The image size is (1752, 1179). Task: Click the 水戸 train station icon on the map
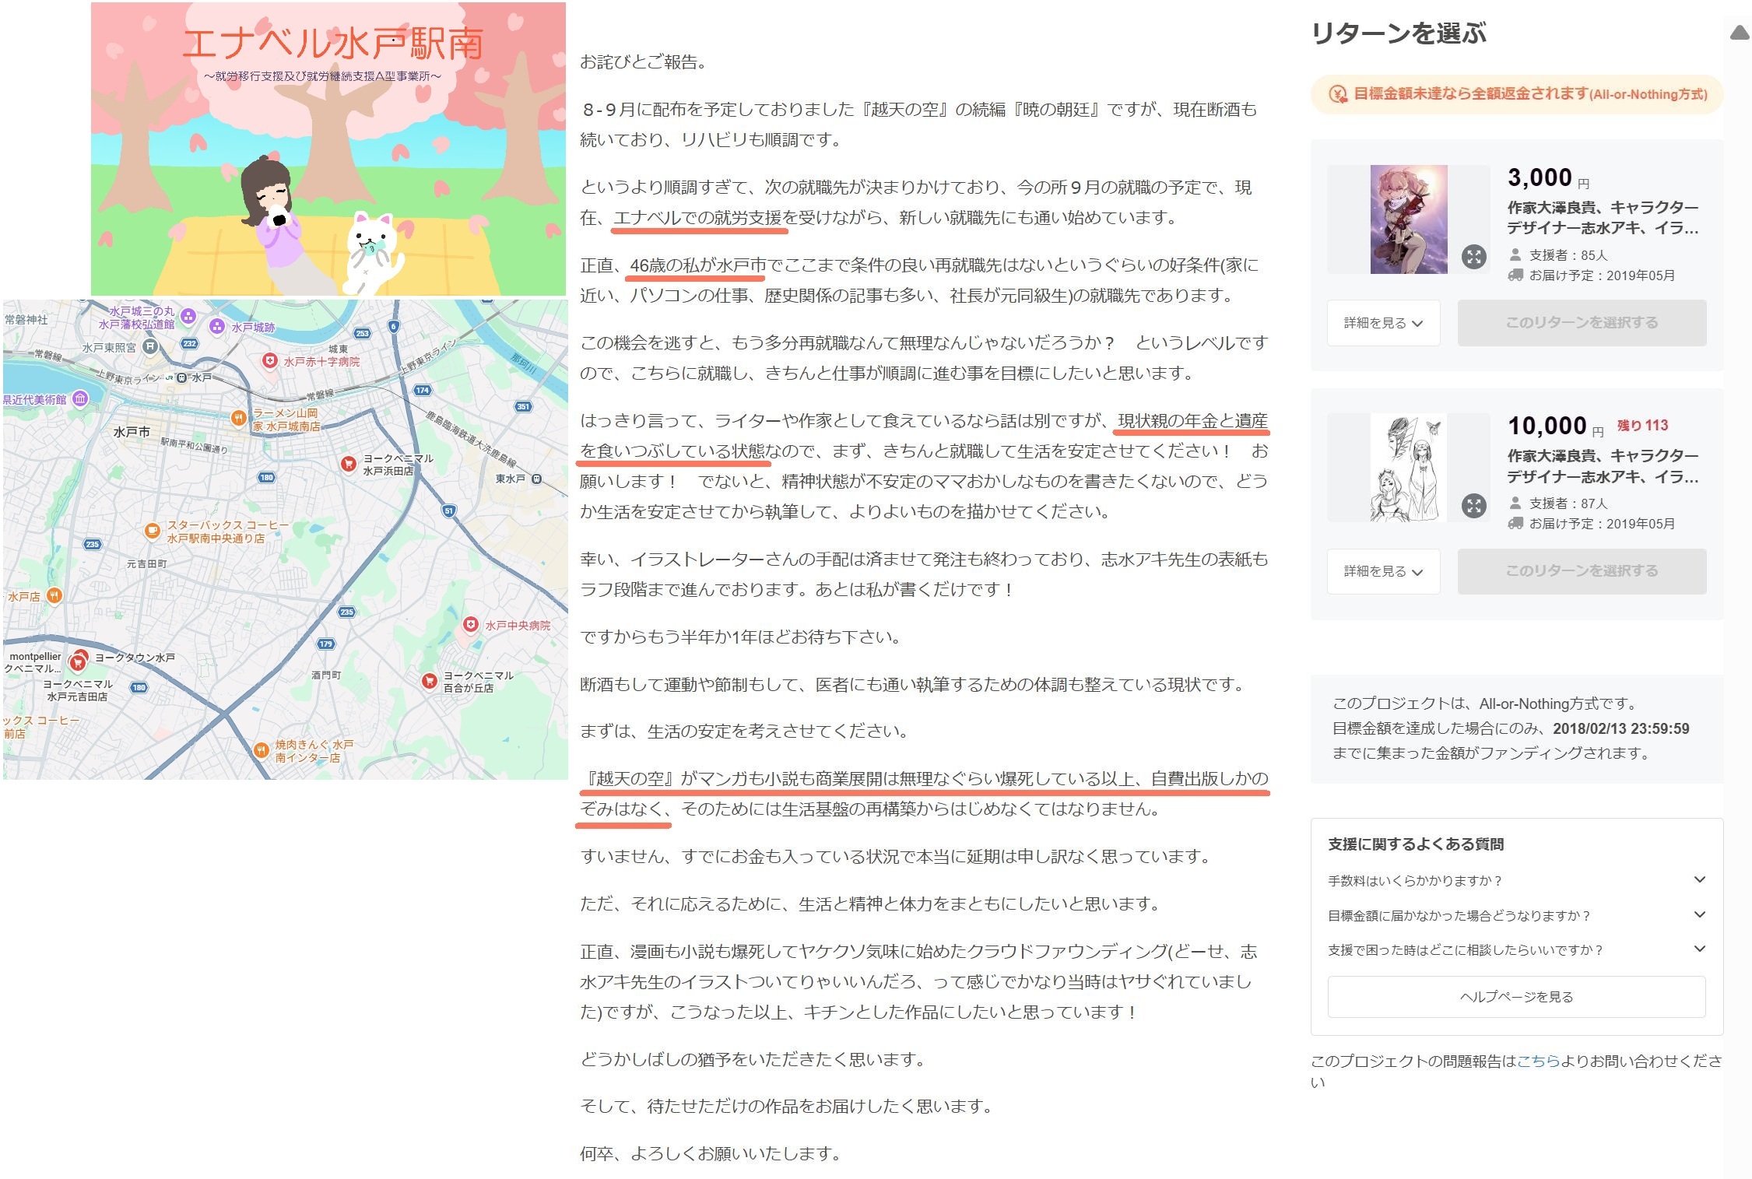click(181, 377)
